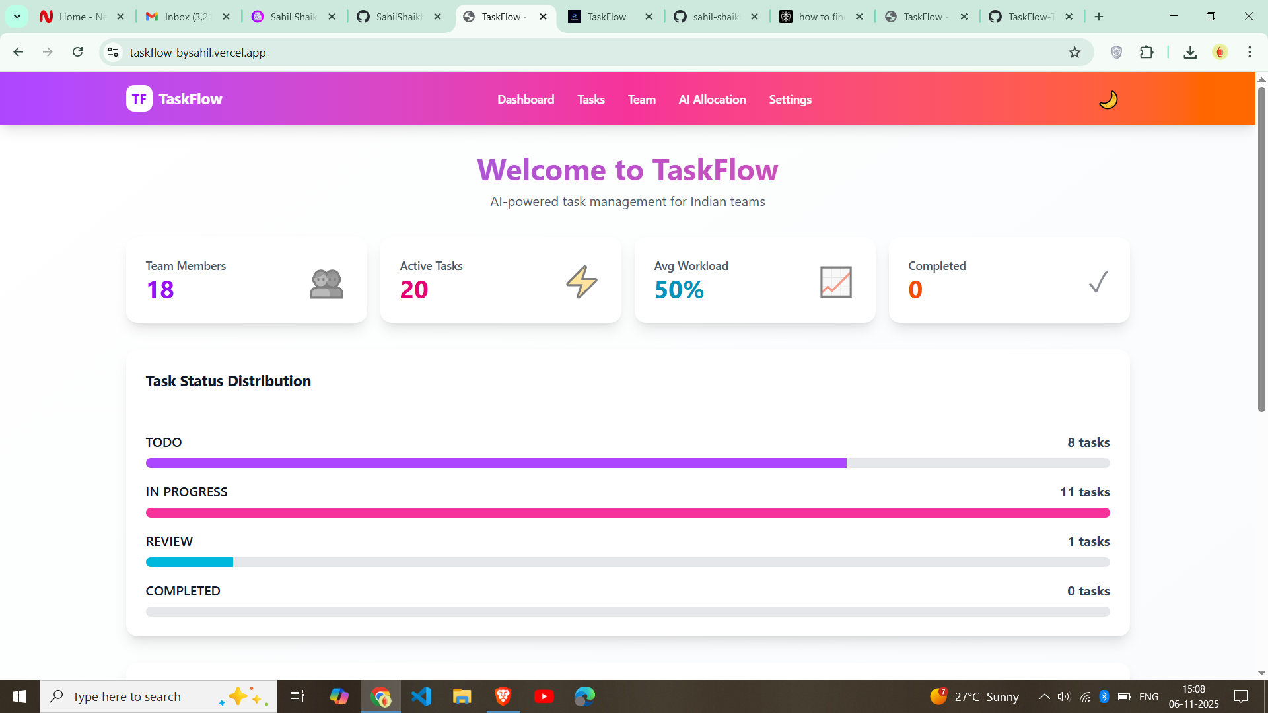Open the Team navigation link
The width and height of the screenshot is (1268, 713).
641,100
